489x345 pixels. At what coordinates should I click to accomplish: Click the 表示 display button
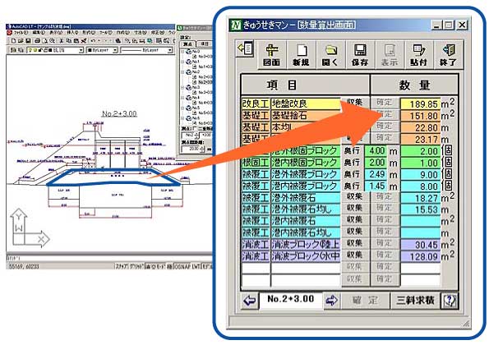click(x=389, y=55)
